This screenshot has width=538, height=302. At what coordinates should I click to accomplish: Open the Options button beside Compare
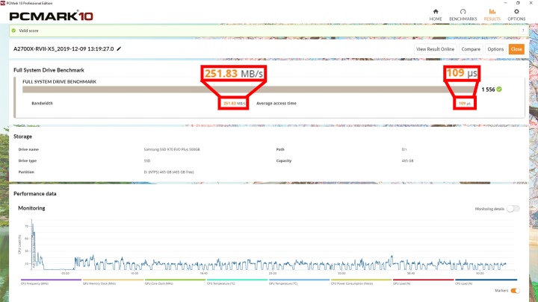tap(495, 49)
